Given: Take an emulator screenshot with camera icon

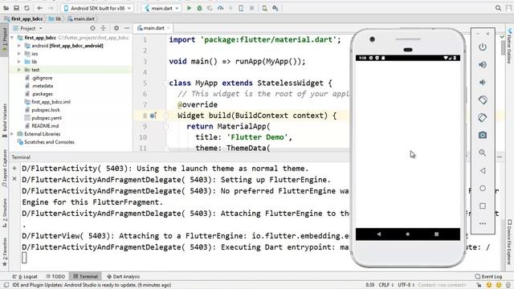Looking at the screenshot, I should coord(483,135).
